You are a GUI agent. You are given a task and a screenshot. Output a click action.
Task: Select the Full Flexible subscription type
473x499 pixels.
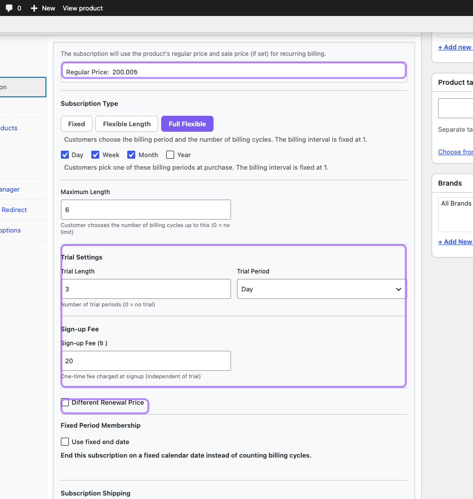(187, 124)
